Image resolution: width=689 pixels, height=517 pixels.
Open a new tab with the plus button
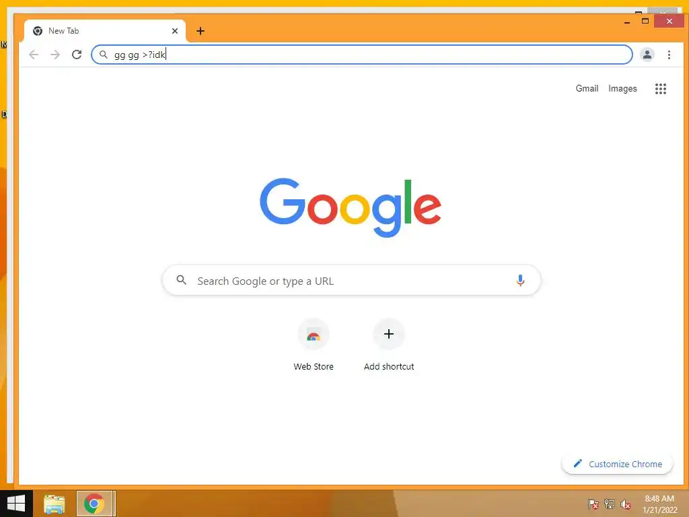pyautogui.click(x=201, y=31)
